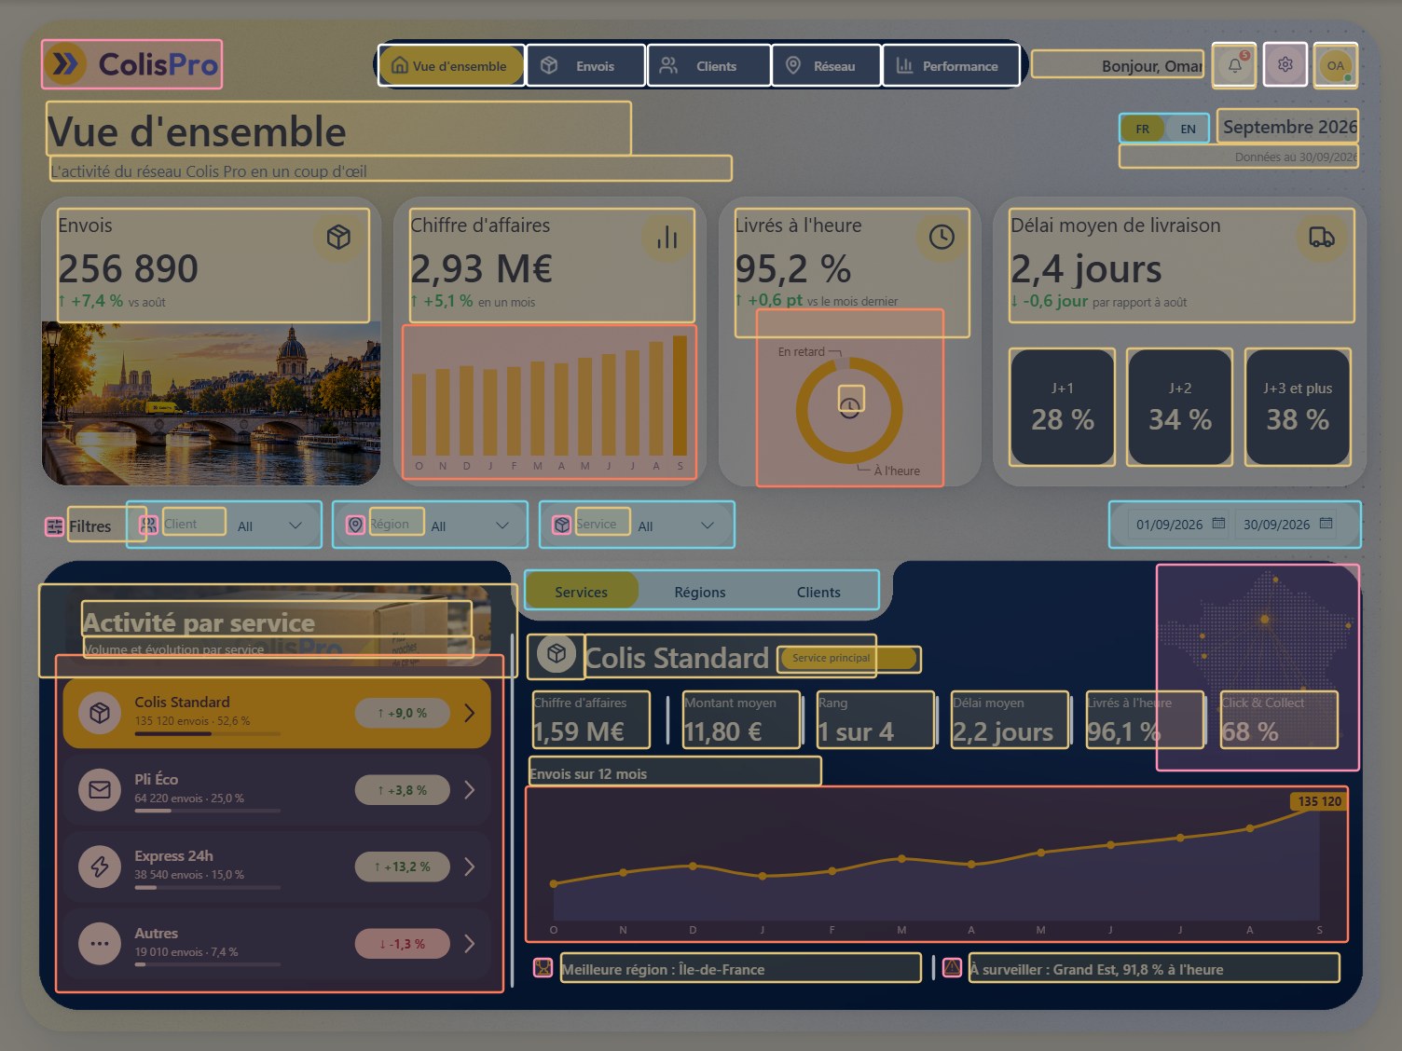Screen dimensions: 1402x1051
Task: Click the J+3 et plus card
Action: [1298, 407]
